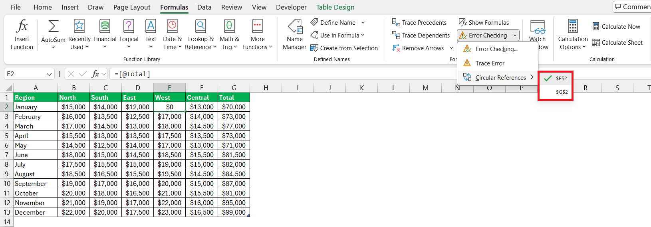Click the Name Box showing E2
Viewport: 651px width, 227px height.
[x=25, y=74]
